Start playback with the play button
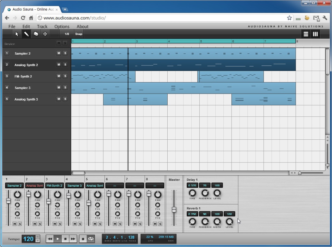Viewport: 332px width, 247px height. tap(58, 239)
